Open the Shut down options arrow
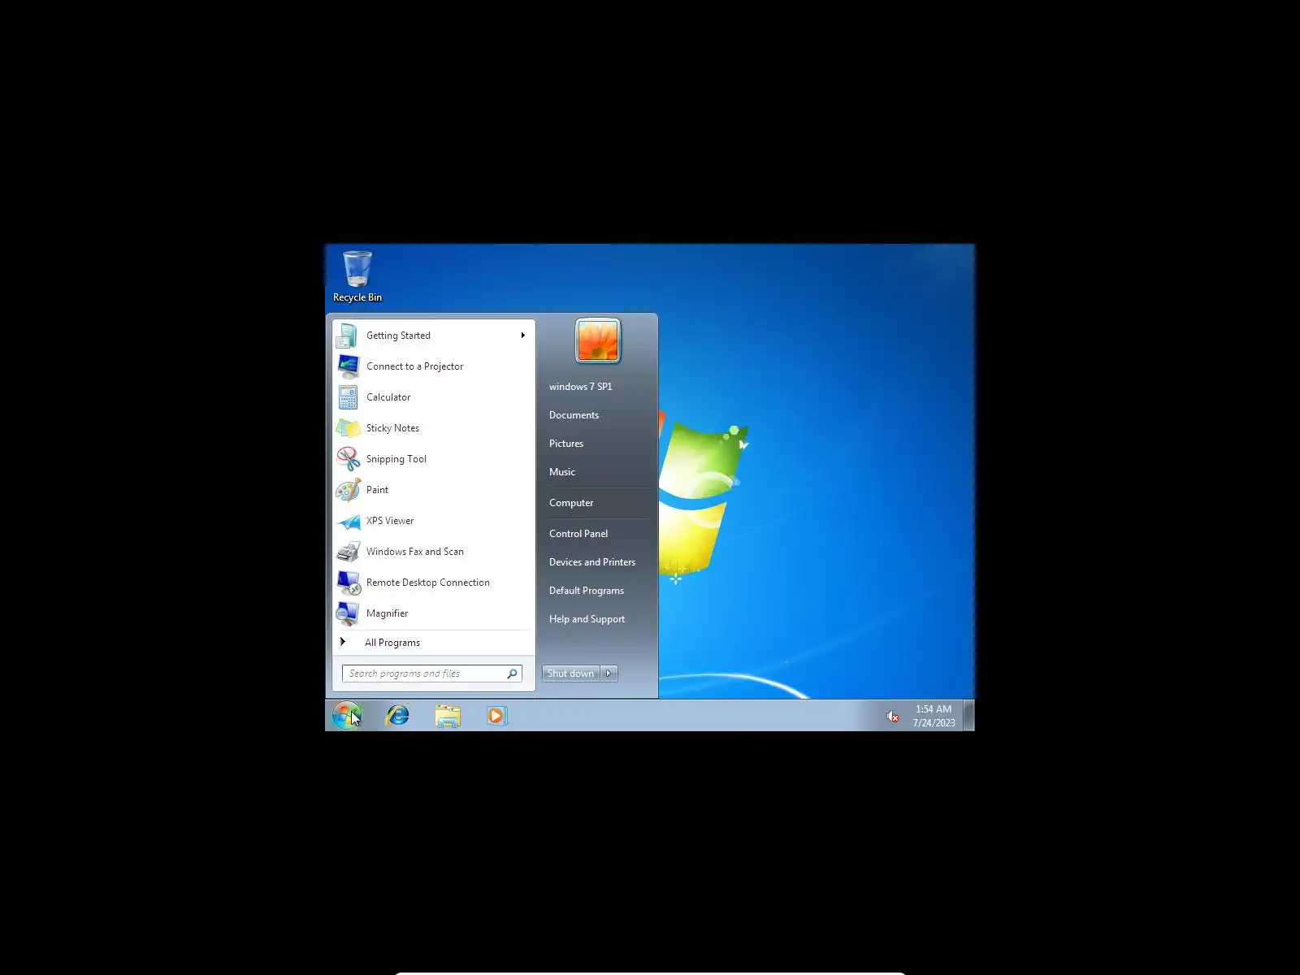1300x975 pixels. point(609,674)
